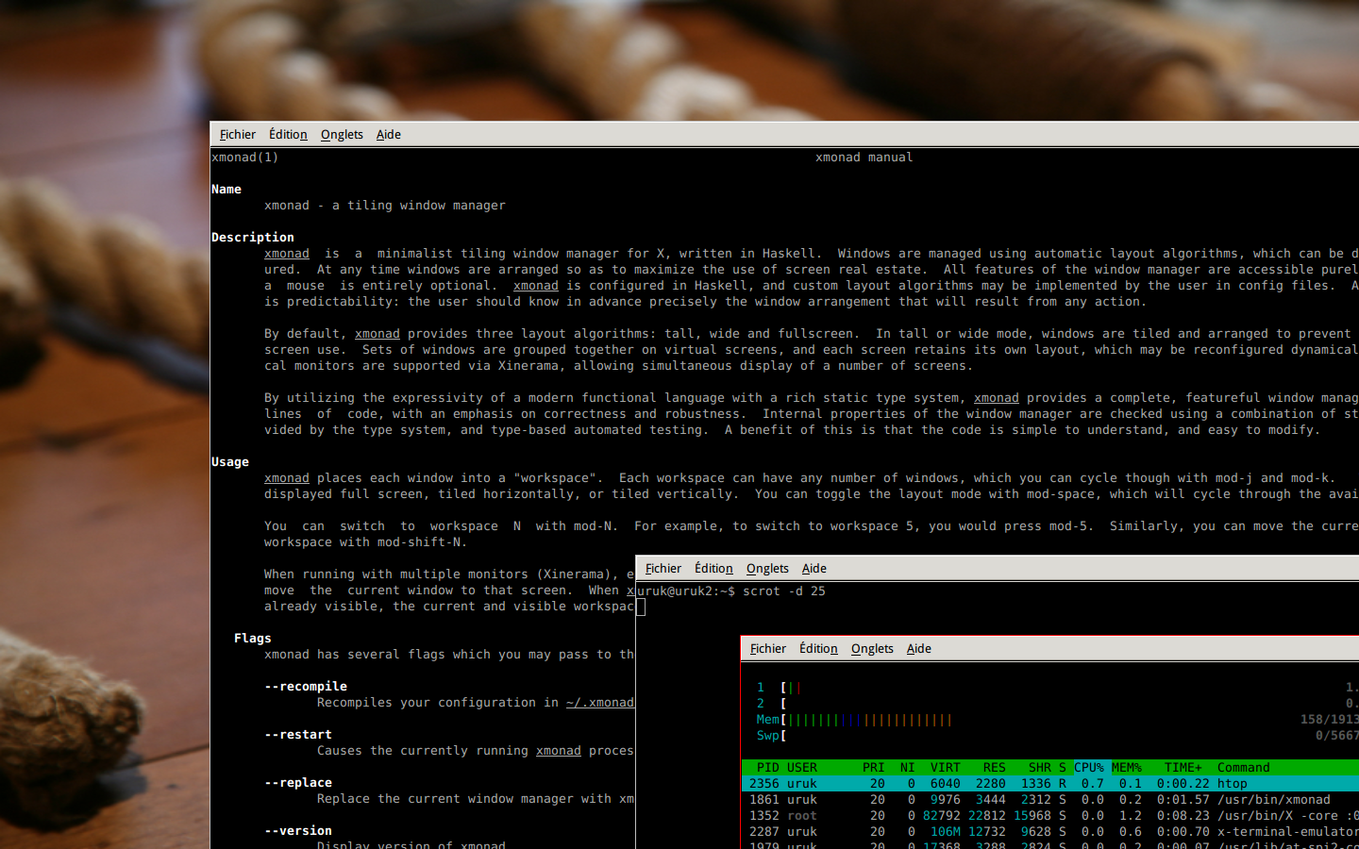This screenshot has height=849, width=1359.
Task: Open Édition menu in xmonad manual window
Action: (288, 134)
